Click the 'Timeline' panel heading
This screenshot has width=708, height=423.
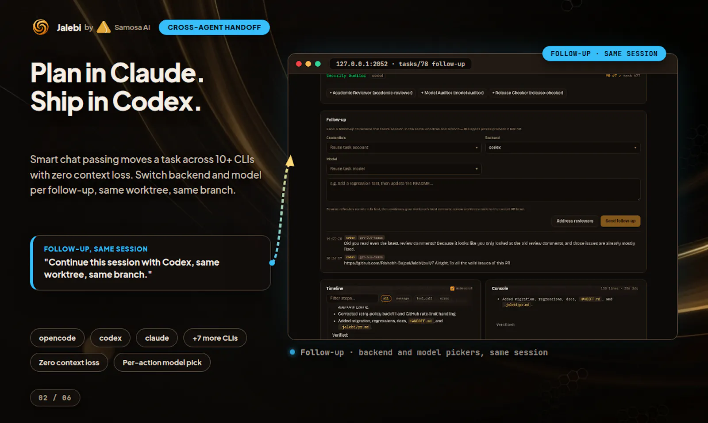pyautogui.click(x=335, y=289)
